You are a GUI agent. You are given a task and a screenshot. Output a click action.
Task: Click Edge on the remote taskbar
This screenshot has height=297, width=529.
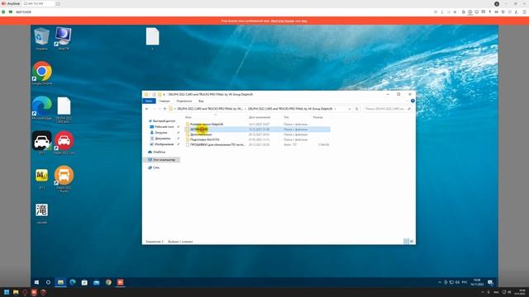[73, 282]
